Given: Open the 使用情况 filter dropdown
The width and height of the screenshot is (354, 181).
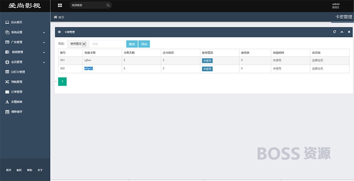Looking at the screenshot, I should coord(78,44).
